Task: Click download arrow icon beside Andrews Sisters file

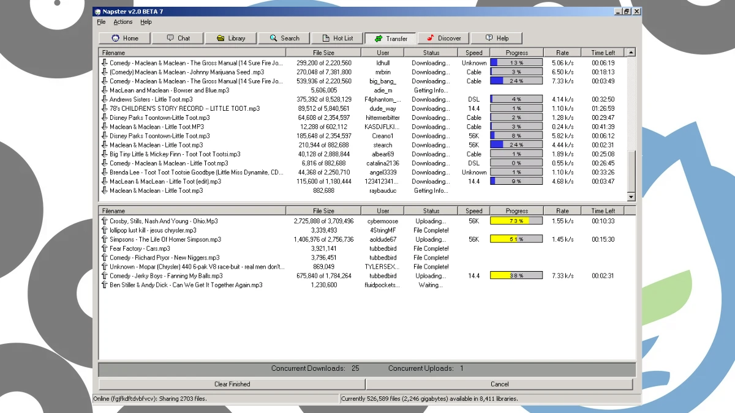Action: tap(104, 99)
